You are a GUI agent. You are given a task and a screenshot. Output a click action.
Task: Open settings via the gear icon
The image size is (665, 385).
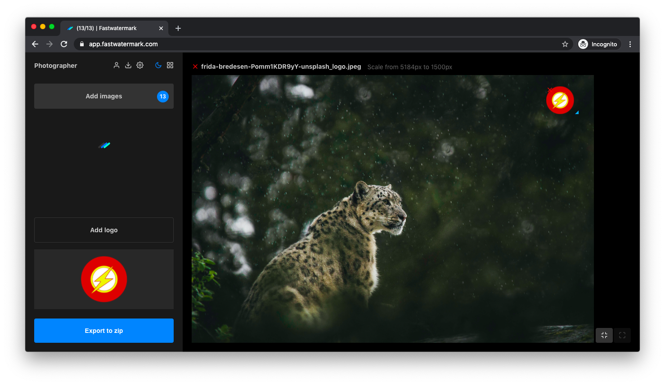140,65
